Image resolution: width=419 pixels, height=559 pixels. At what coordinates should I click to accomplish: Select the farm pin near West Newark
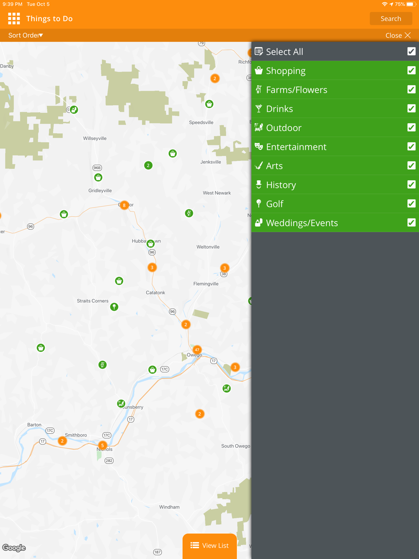tap(189, 213)
